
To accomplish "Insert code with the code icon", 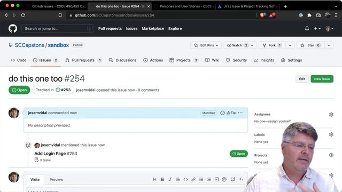I will (185, 179).
